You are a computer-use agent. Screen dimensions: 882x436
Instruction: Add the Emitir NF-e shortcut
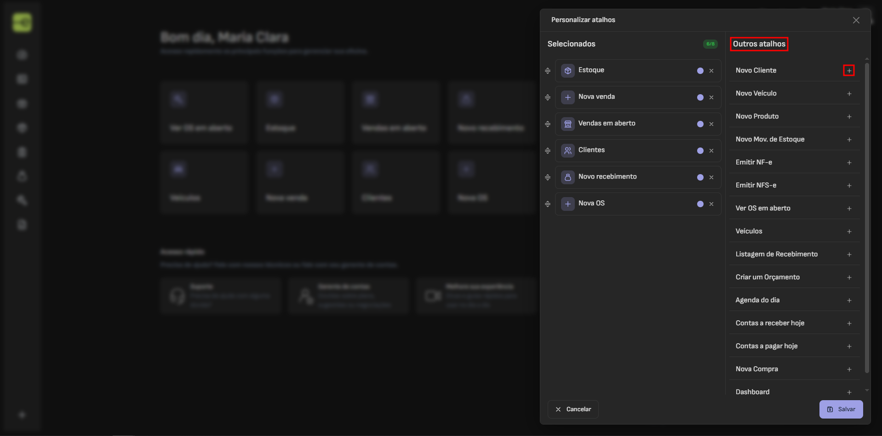pyautogui.click(x=849, y=163)
